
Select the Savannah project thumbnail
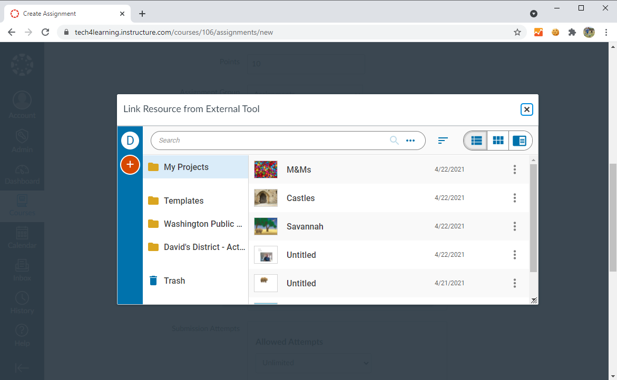tap(266, 226)
